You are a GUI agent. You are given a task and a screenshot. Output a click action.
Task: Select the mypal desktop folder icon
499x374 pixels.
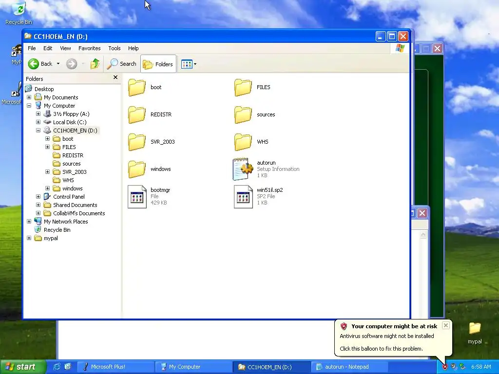tap(475, 333)
